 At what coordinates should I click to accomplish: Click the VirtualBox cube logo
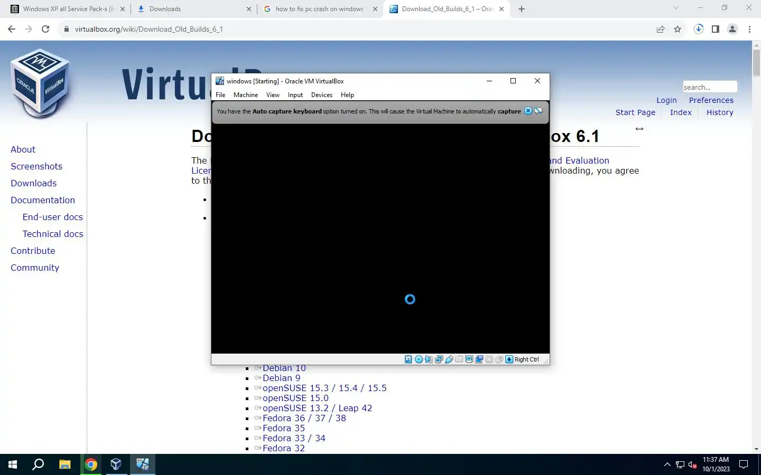(40, 83)
